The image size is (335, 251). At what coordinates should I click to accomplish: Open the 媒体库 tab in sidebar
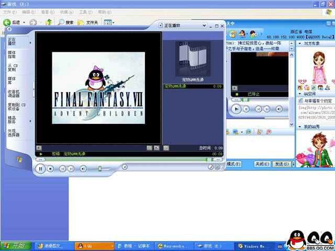tap(12, 81)
